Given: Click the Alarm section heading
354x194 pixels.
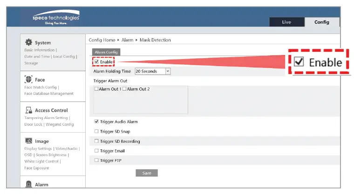Looking at the screenshot, I should pyautogui.click(x=41, y=185).
